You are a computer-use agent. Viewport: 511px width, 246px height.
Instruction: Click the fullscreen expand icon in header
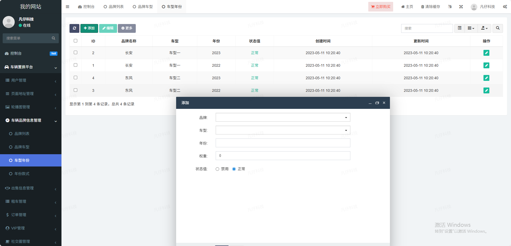pos(461,7)
